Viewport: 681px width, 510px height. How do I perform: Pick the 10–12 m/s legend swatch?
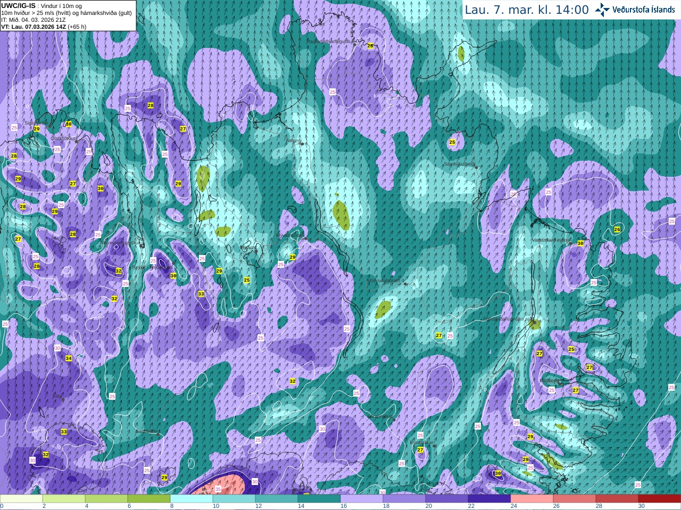click(234, 499)
